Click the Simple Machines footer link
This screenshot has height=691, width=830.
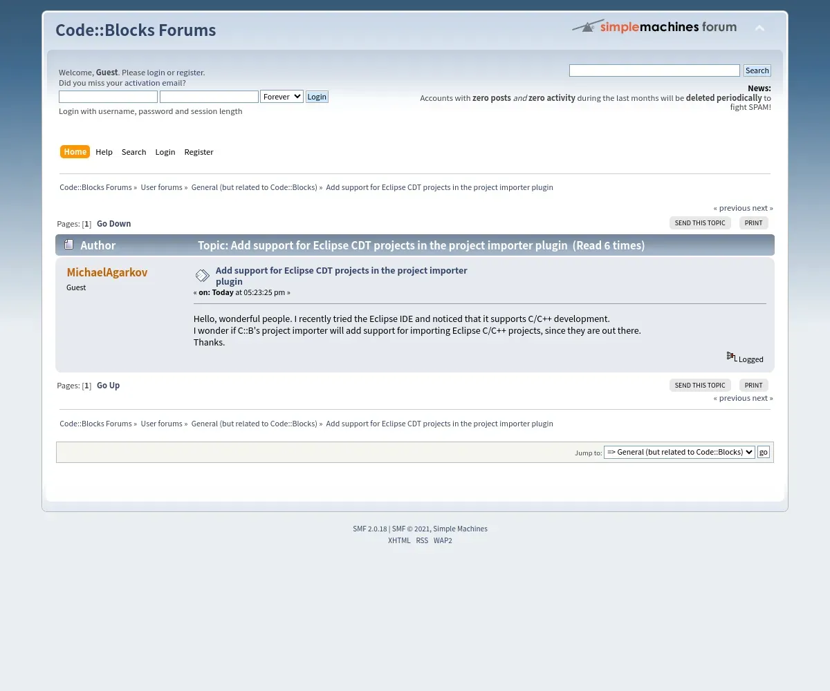pos(460,529)
